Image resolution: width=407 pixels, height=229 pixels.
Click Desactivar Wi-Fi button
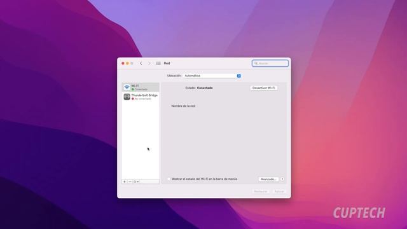tap(264, 88)
